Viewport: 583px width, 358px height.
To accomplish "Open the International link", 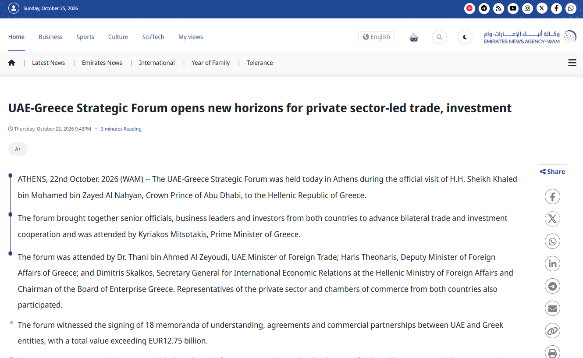I will (157, 63).
